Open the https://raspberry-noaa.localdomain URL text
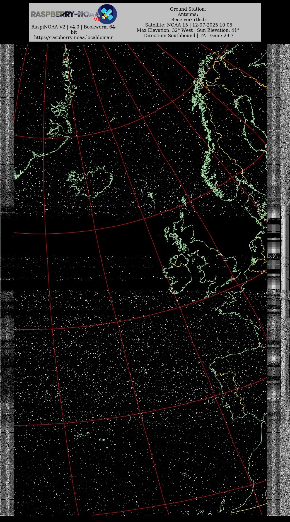This screenshot has height=522, width=290. [74, 37]
